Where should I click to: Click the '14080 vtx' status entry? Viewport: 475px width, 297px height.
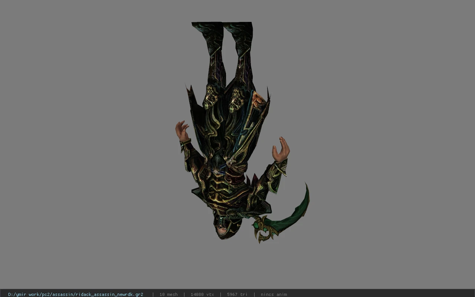(202, 294)
